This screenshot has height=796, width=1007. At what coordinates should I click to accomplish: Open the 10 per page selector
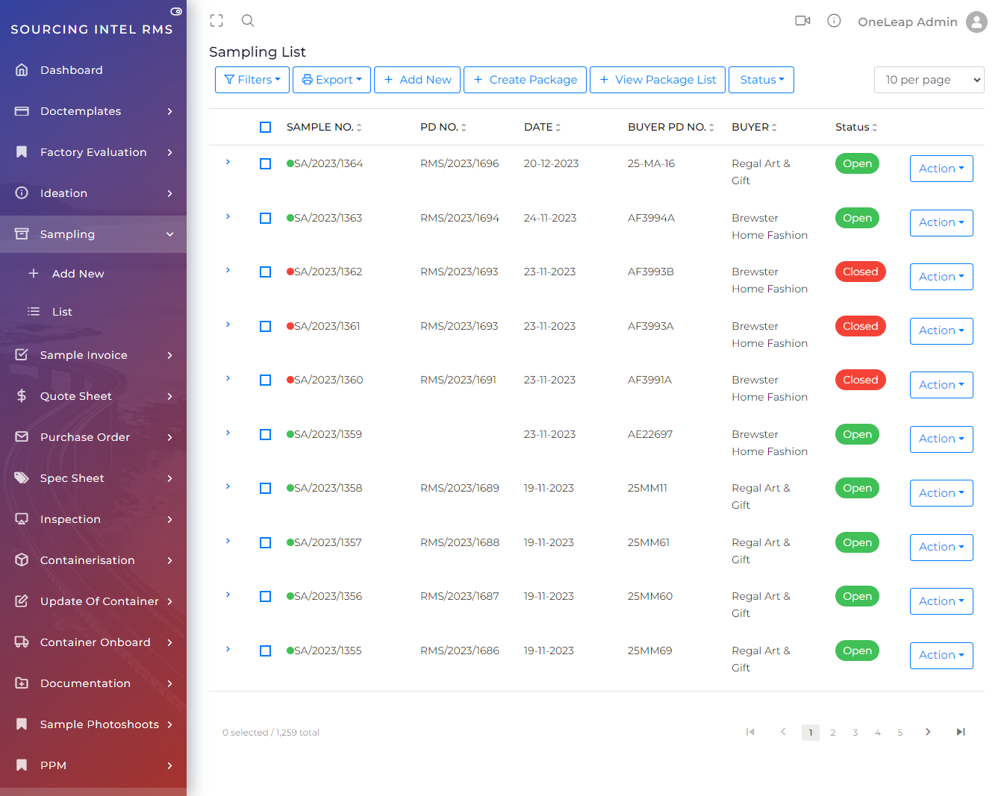(x=929, y=80)
